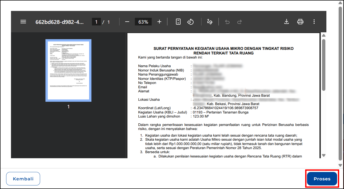
Task: Open the more actions three-dot menu
Action: coord(314,22)
